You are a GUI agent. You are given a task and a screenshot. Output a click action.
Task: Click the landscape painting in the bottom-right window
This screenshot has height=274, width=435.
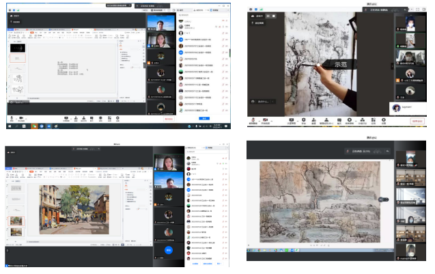click(320, 202)
